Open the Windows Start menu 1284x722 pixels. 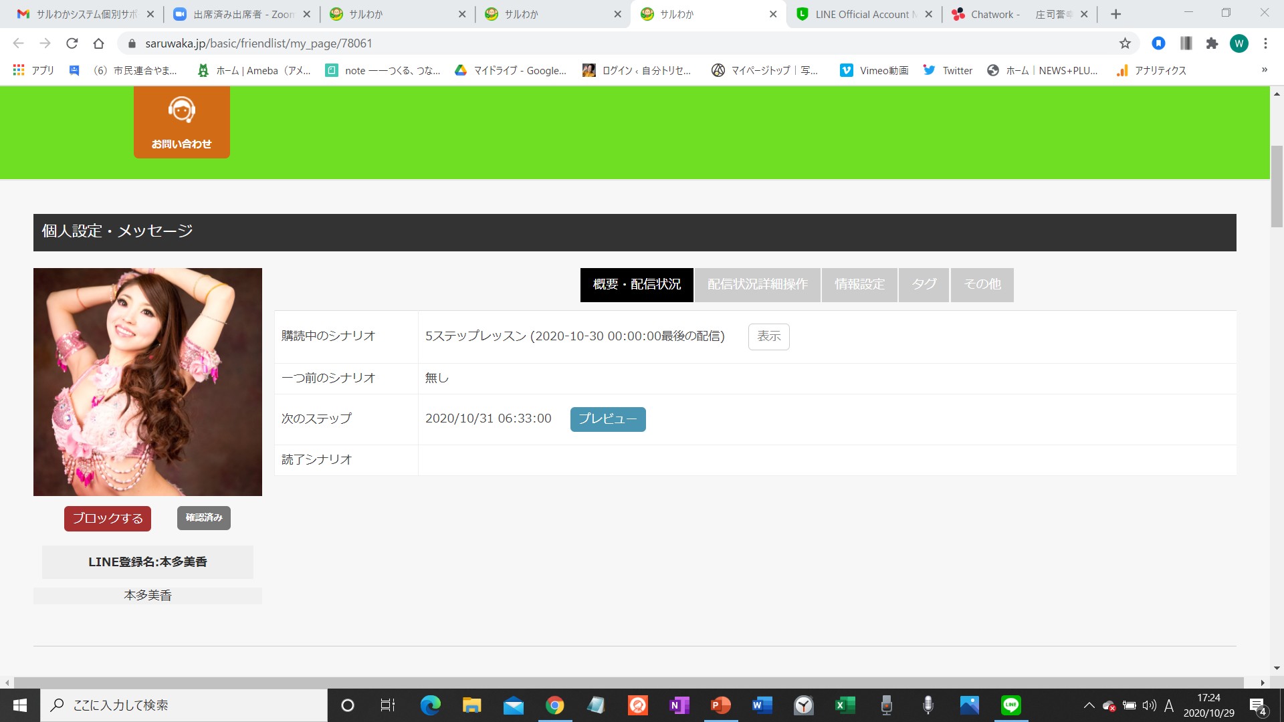click(x=20, y=705)
